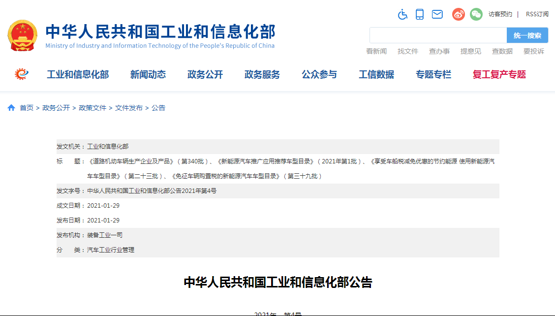This screenshot has width=555, height=316.
Task: Open the mobile version phone icon
Action: point(419,14)
